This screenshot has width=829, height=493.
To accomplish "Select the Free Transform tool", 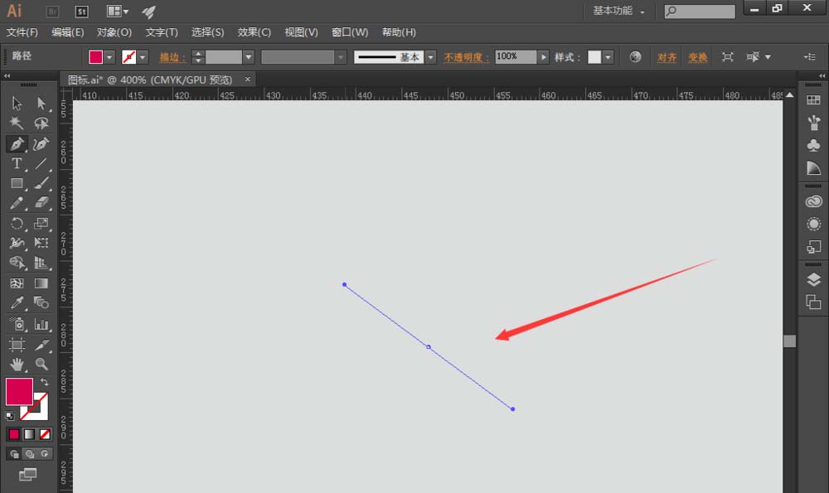I will (x=41, y=243).
